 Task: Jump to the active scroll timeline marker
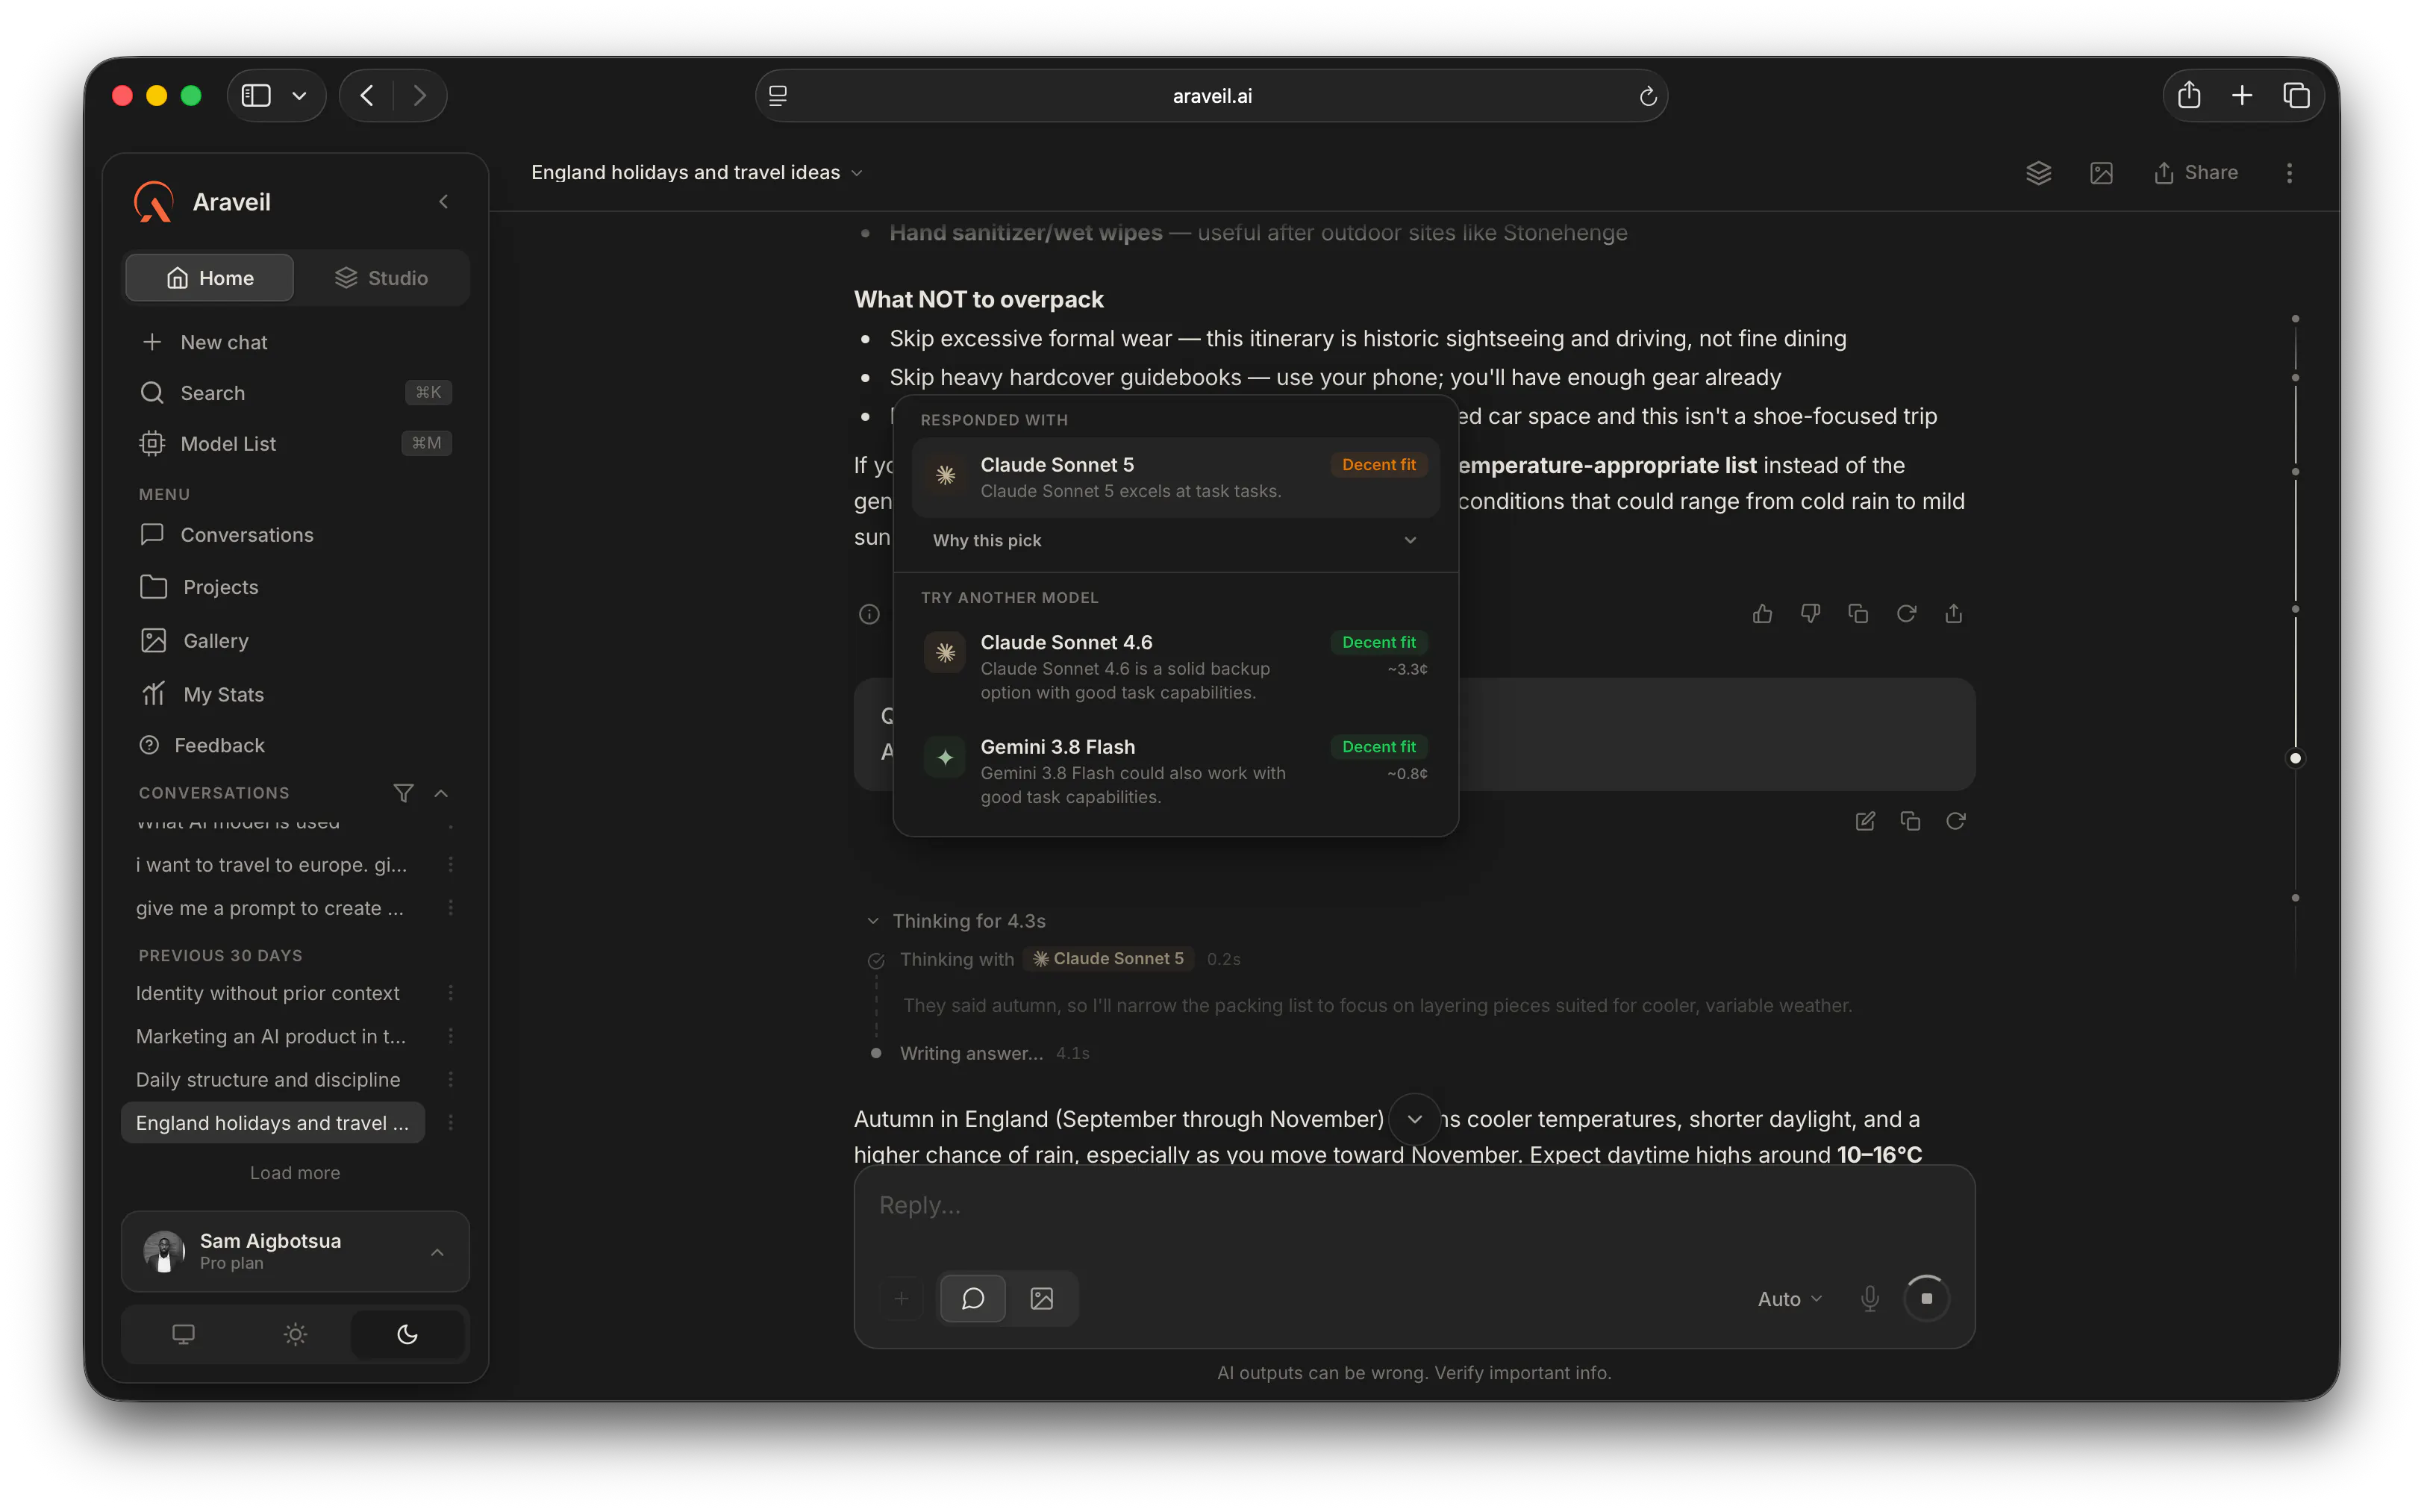2295,758
